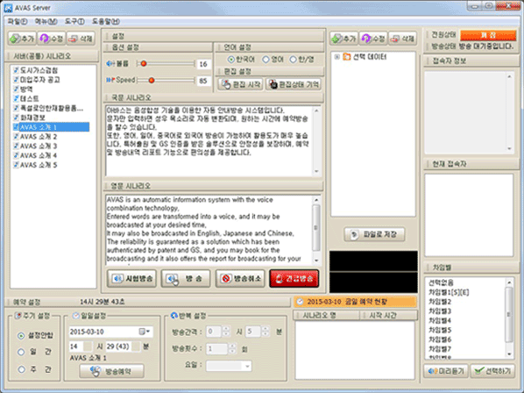Preview the chime with 미리듣기

(446, 371)
